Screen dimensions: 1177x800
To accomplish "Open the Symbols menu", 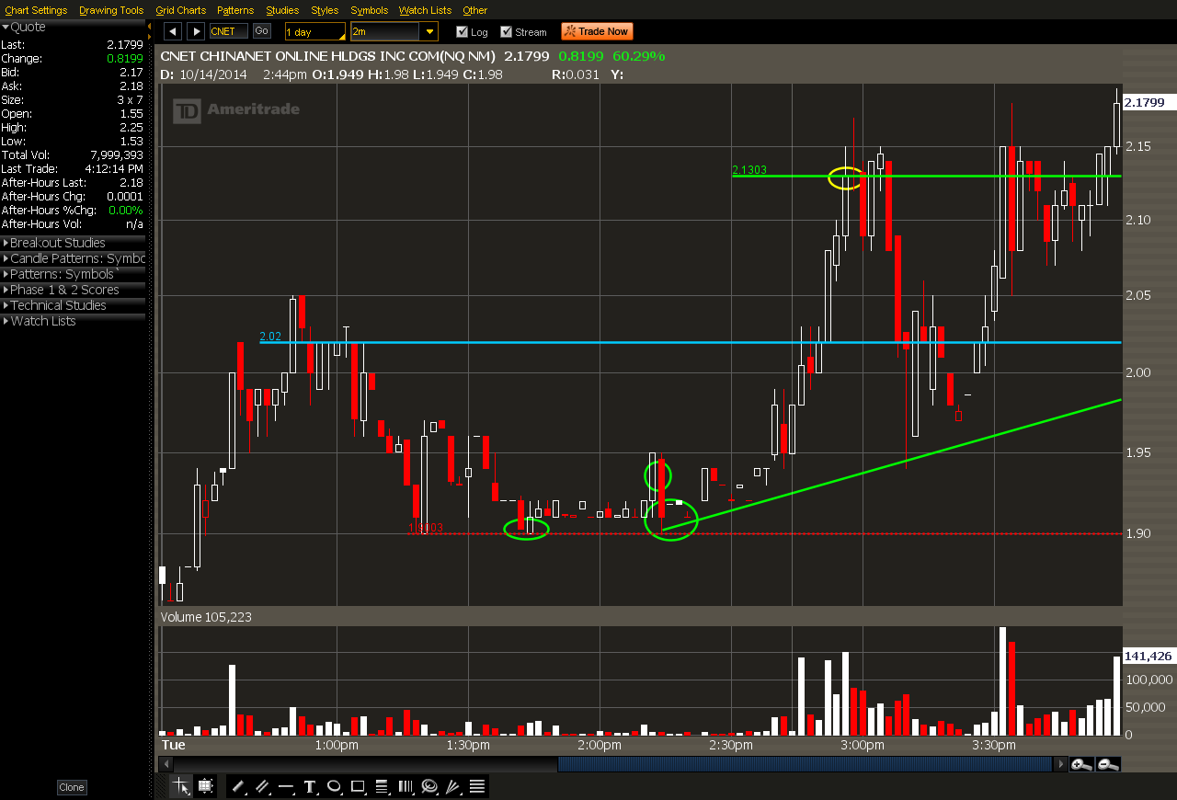I will (x=370, y=10).
